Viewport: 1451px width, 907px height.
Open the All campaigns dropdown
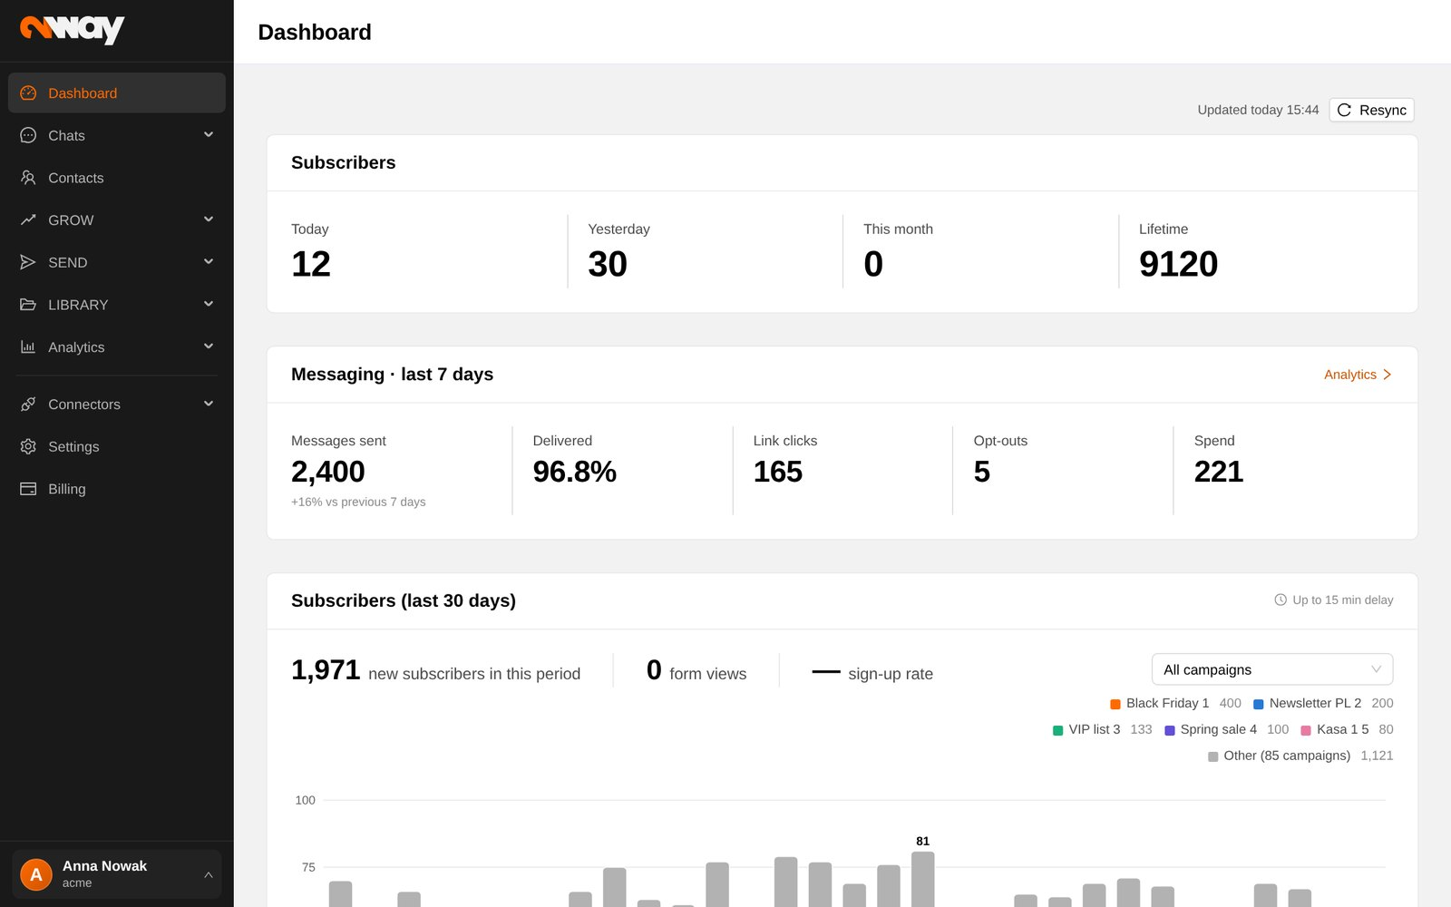coord(1272,669)
